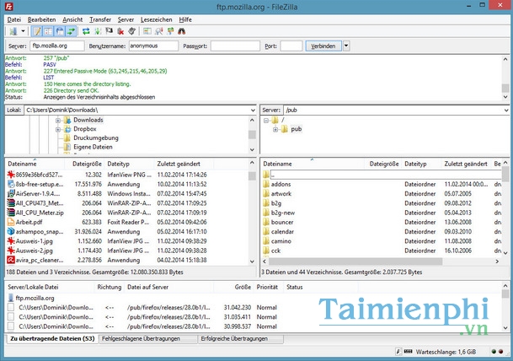Open the bouncer folder icon on server
This screenshot has width=513, height=361.
coord(266,222)
